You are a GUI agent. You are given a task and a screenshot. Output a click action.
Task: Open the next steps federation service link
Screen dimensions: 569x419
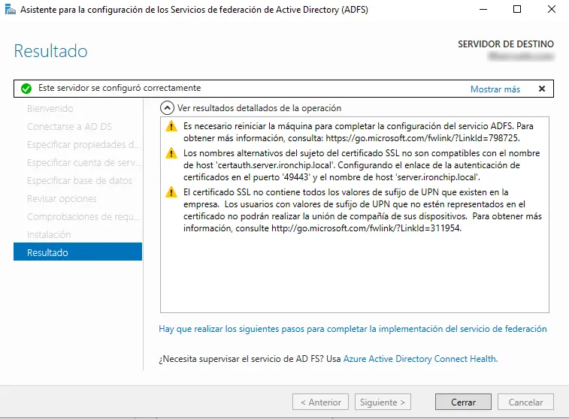(x=353, y=329)
